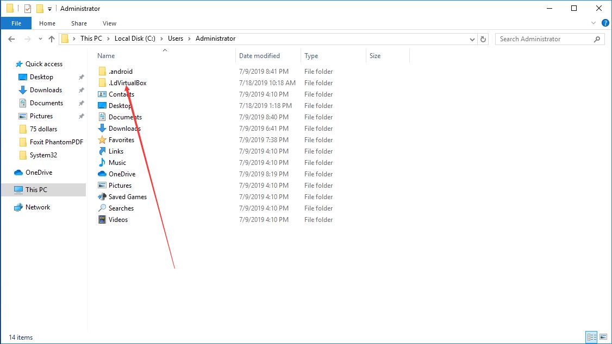Refresh the current folder view

(x=483, y=39)
